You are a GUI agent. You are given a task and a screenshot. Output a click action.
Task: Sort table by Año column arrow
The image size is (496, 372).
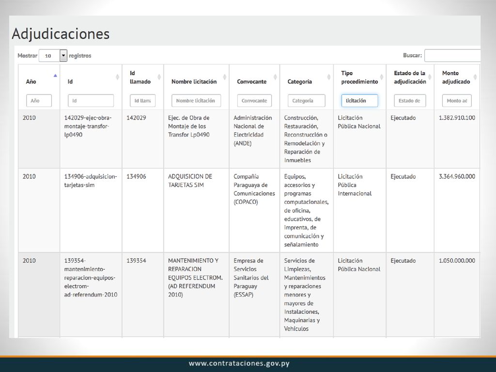55,76
